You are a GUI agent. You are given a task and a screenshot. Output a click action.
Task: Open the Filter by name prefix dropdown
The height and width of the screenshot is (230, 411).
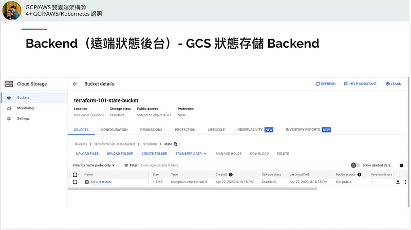point(94,165)
